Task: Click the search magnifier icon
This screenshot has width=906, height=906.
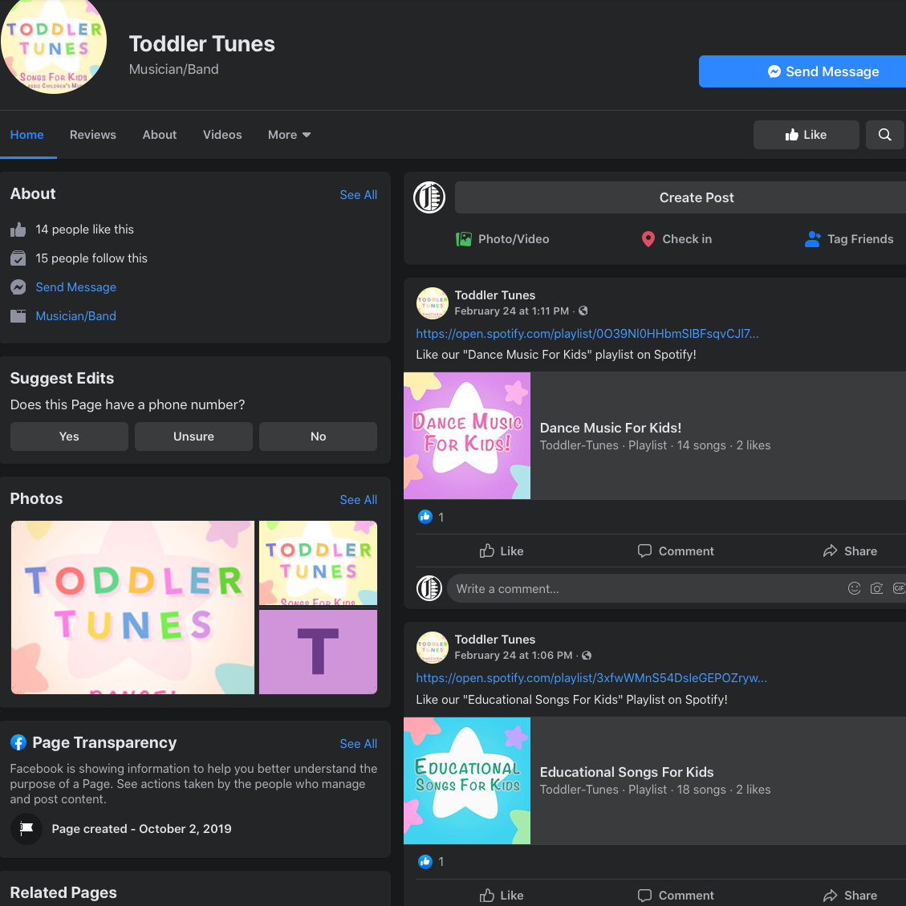Action: 884,135
